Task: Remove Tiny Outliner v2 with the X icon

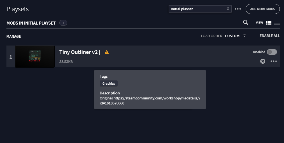Action: coord(263,61)
